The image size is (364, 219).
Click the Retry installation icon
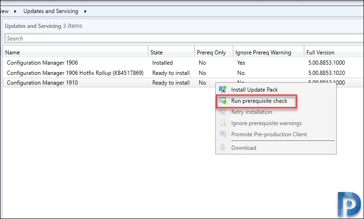(223, 112)
